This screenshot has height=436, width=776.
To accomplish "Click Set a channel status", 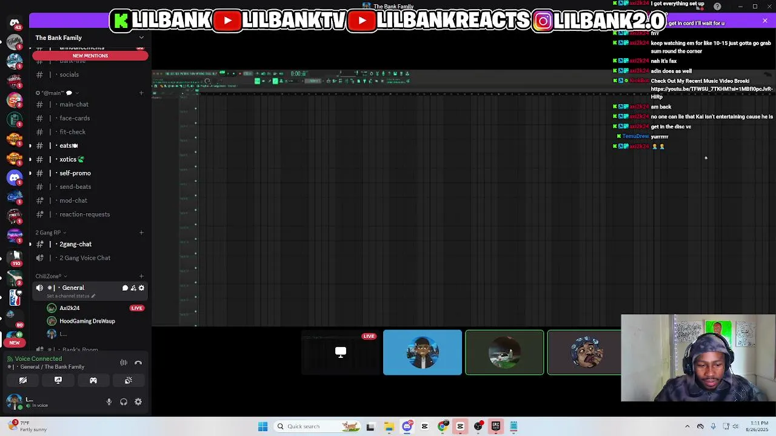I will [69, 296].
